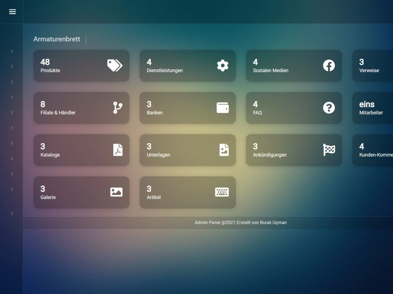
Task: Click the Dienstleistungen gear icon
Action: click(x=222, y=65)
